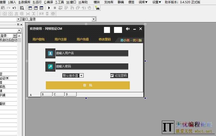The image size is (216, 136).
Task: Open the 窗口_登录 combo box dropdown
Action: tap(93, 19)
